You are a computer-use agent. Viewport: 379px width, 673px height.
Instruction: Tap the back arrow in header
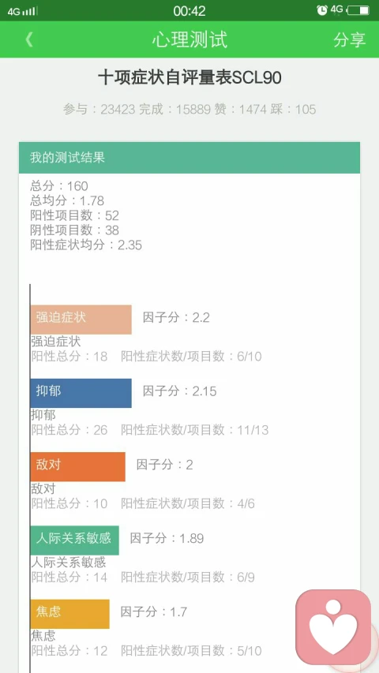28,39
